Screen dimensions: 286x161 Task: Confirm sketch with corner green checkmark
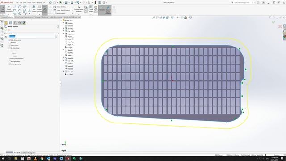[x=273, y=22]
